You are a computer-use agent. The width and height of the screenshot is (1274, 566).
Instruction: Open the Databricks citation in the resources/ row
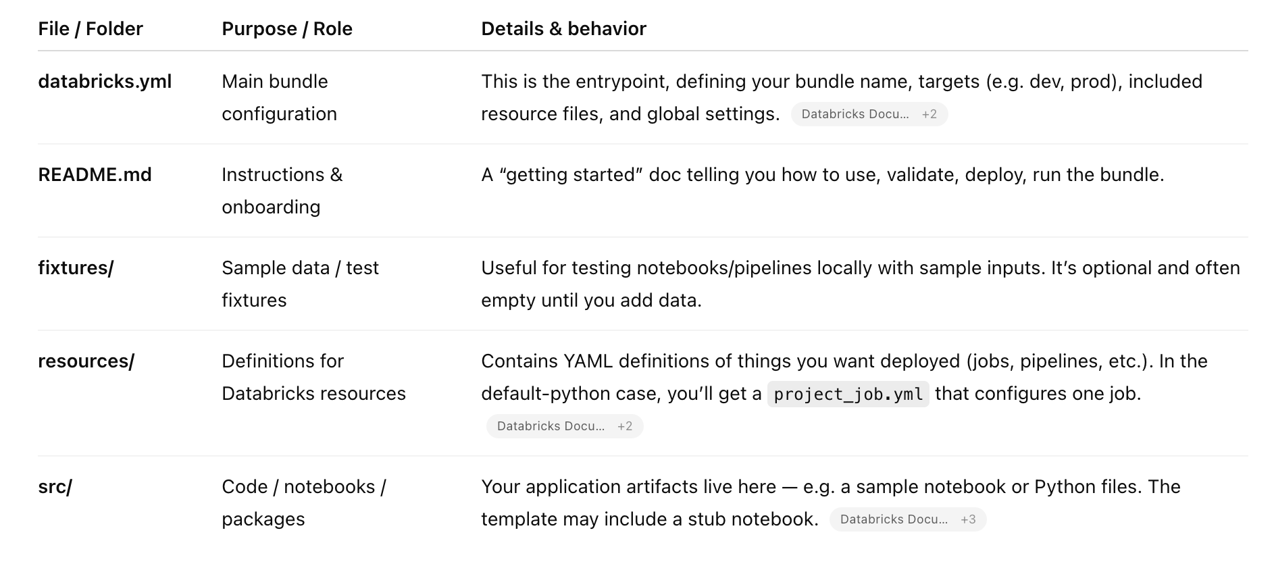(564, 426)
